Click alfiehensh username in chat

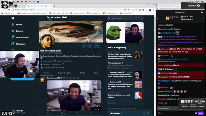(165, 49)
